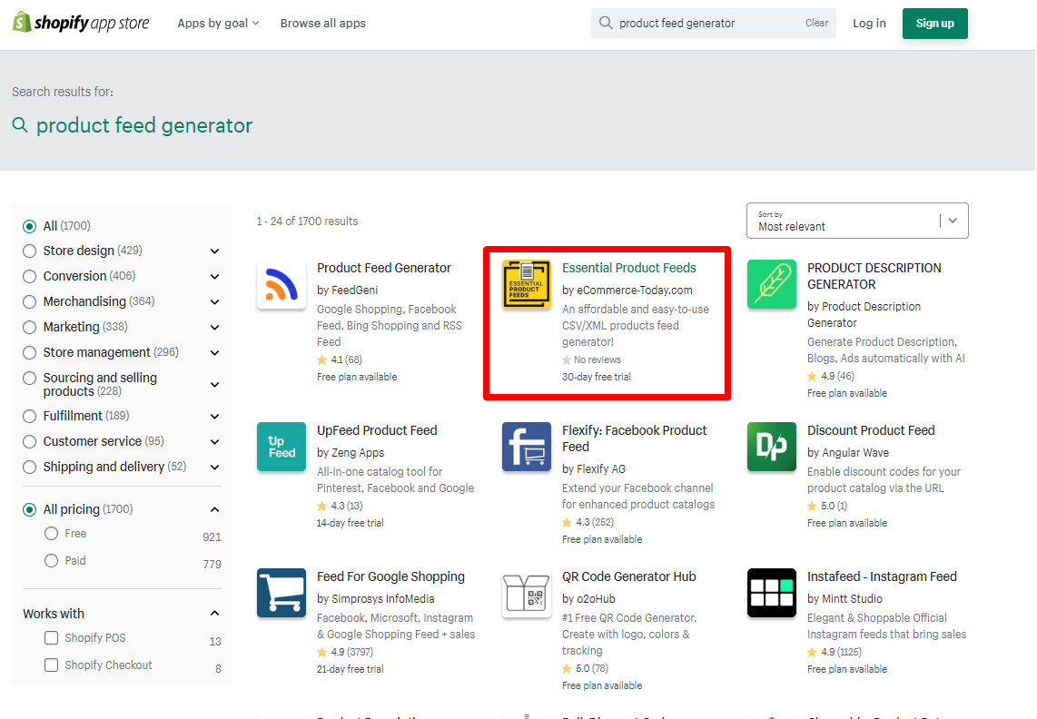Open the Discount Product Feed title link
The height and width of the screenshot is (719, 1037).
click(x=871, y=430)
